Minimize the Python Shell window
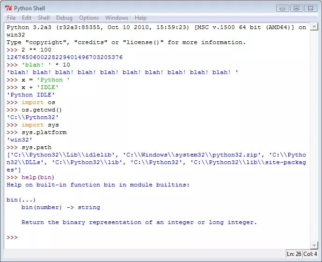This screenshot has width=322, height=262. click(283, 8)
